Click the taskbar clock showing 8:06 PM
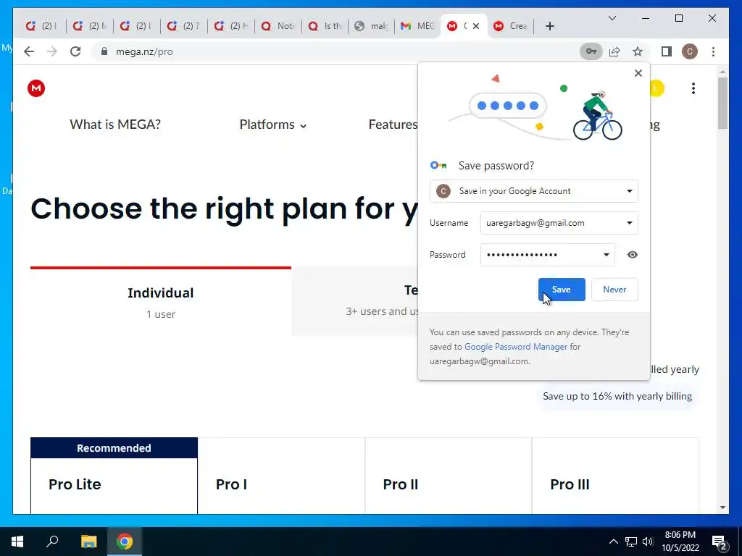This screenshot has height=556, width=742. pyautogui.click(x=680, y=542)
